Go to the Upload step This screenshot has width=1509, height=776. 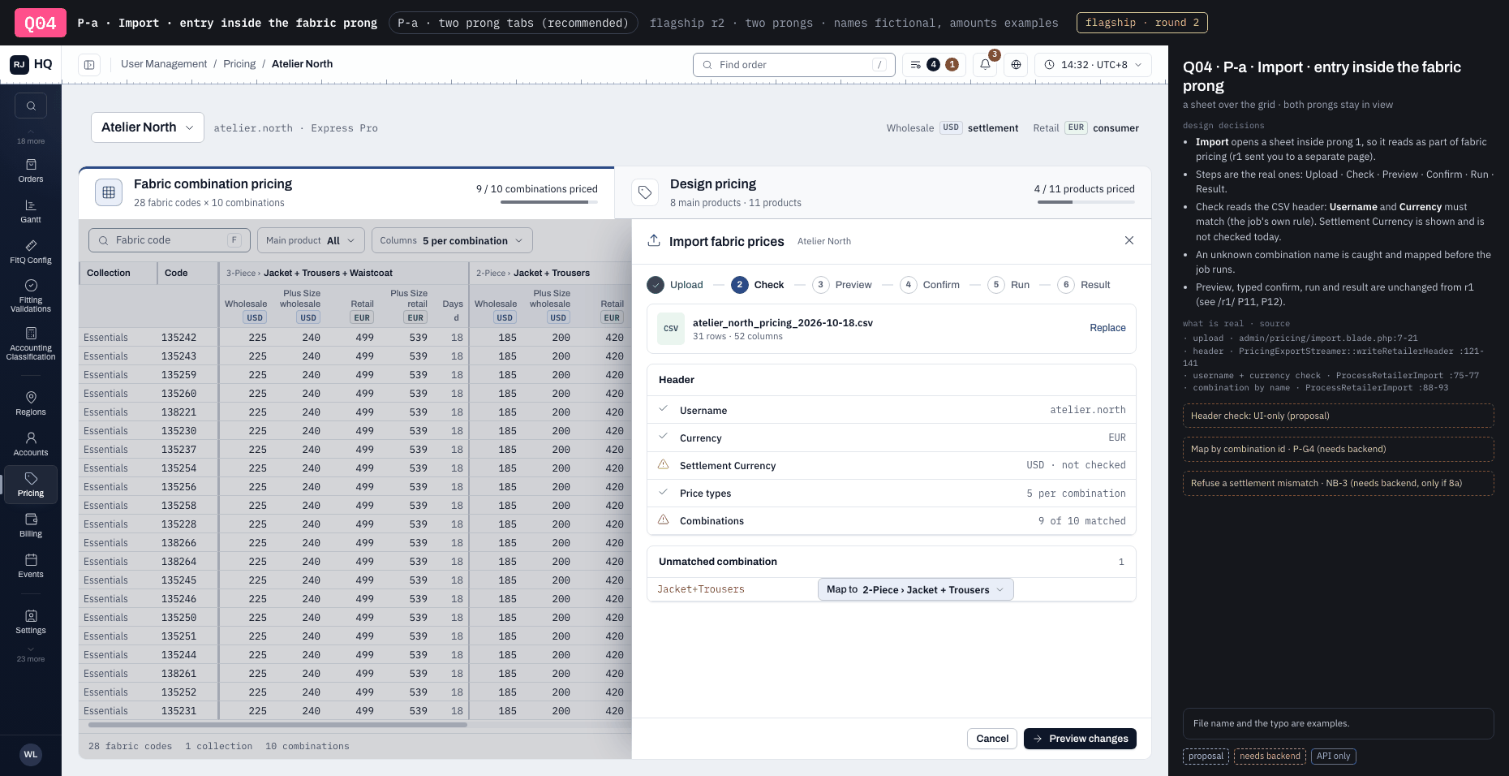tap(675, 285)
